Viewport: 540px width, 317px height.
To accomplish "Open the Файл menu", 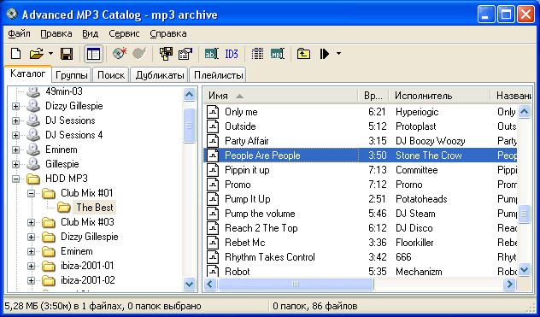I will [x=20, y=34].
